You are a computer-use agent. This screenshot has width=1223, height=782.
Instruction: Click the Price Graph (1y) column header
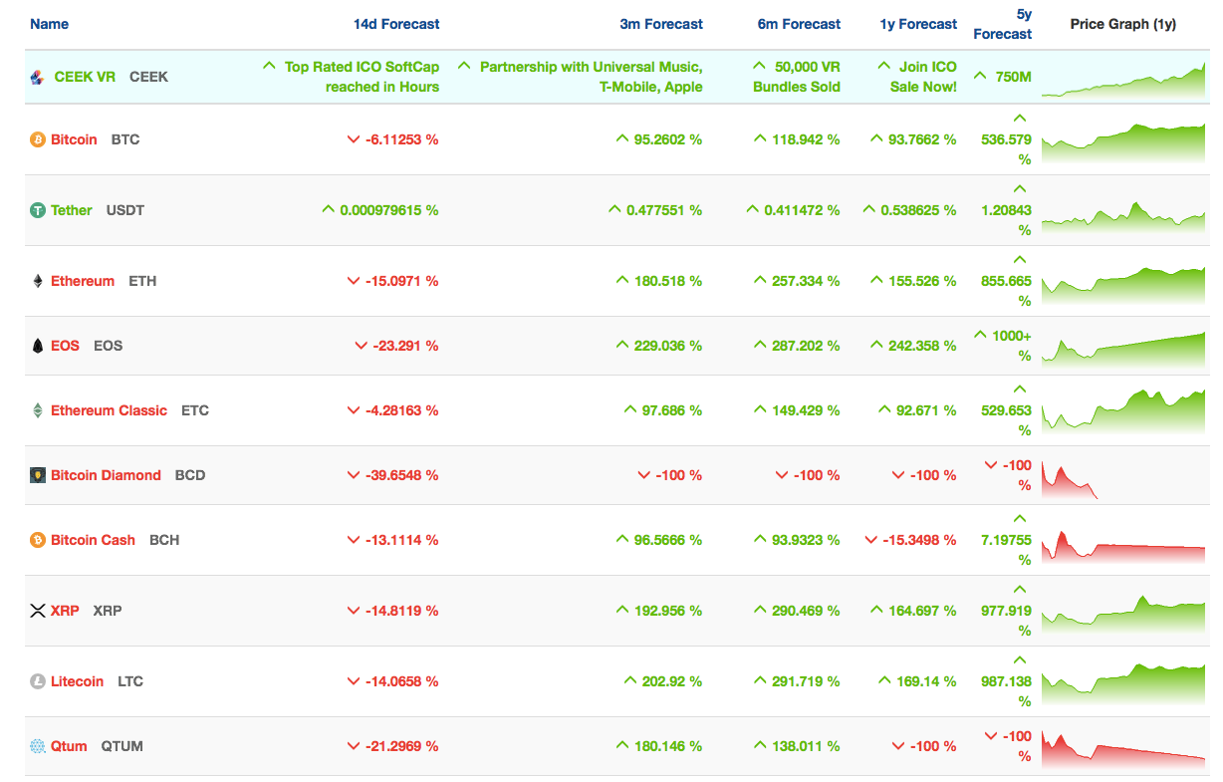pos(1123,24)
